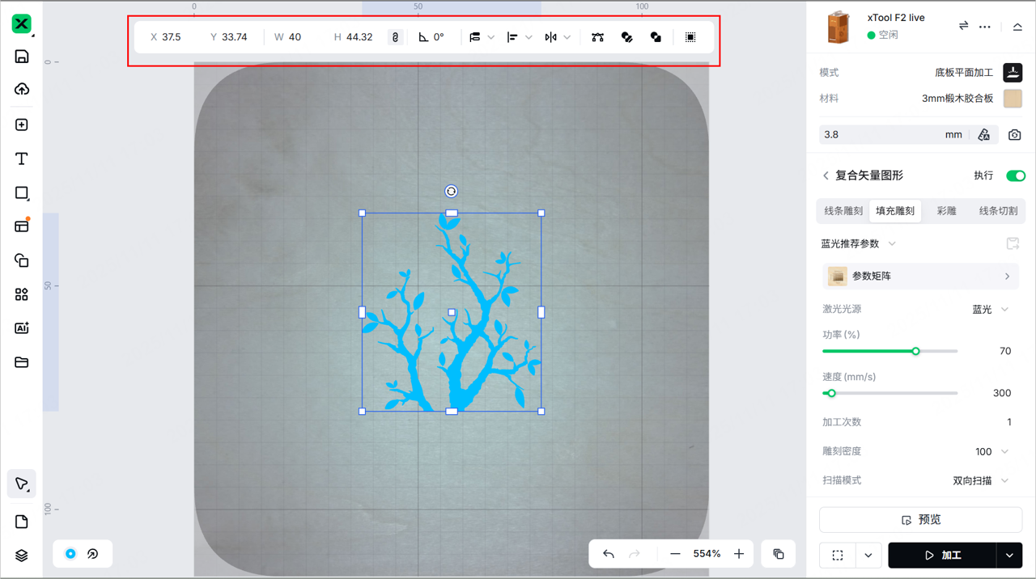Image resolution: width=1036 pixels, height=579 pixels.
Task: Switch to the 线条雕刻 tab
Action: point(843,211)
